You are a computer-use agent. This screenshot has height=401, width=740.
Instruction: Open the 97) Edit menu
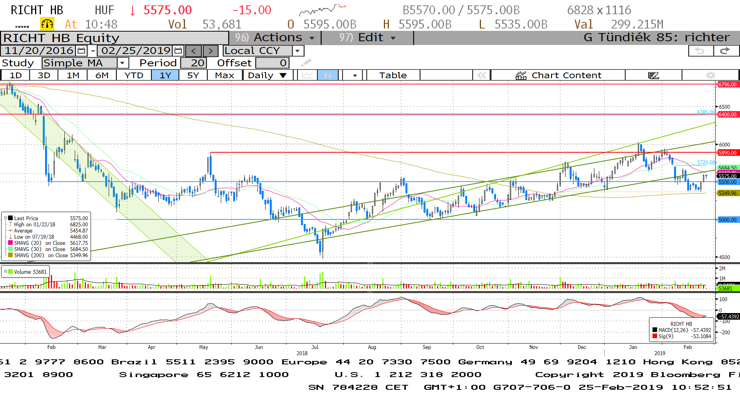click(367, 37)
